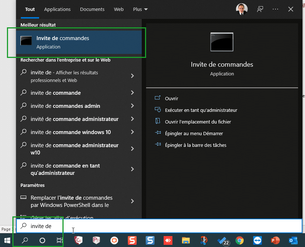Open Task View in the taskbar
This screenshot has width=305, height=247.
pyautogui.click(x=59, y=240)
